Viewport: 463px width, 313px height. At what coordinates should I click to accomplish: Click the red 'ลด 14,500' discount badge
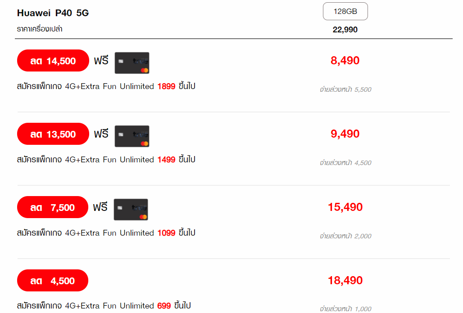point(53,60)
